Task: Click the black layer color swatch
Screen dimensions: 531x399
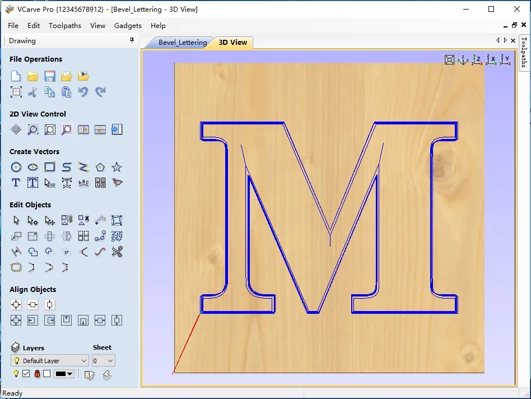Action: 60,374
